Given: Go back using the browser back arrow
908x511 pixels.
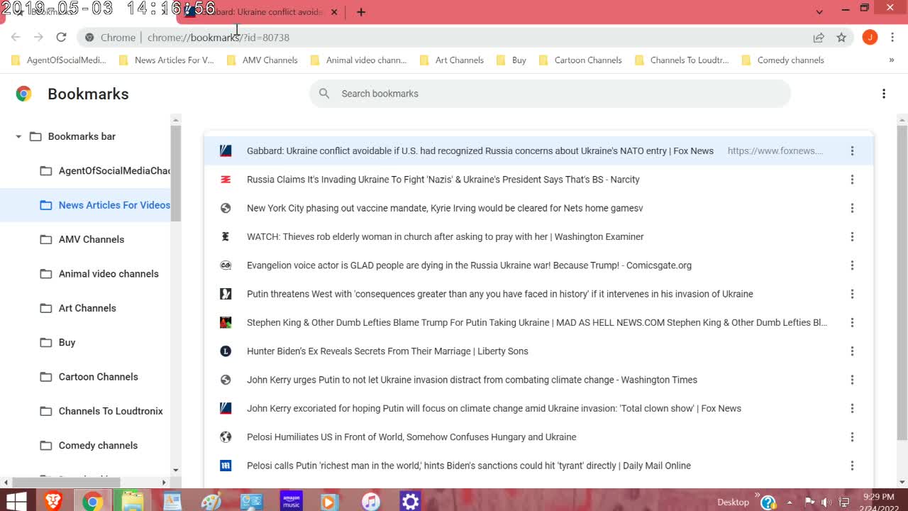Looking at the screenshot, I should click(16, 38).
